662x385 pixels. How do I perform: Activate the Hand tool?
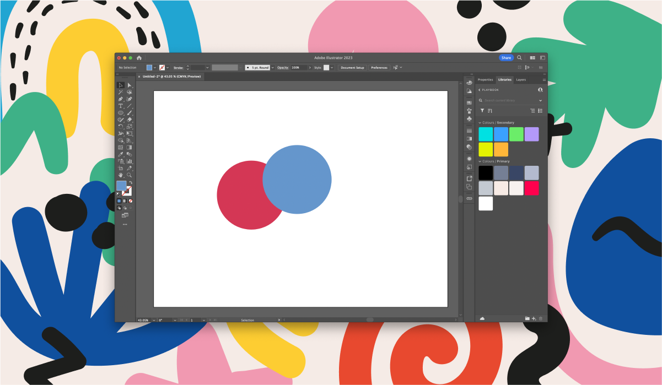(120, 175)
